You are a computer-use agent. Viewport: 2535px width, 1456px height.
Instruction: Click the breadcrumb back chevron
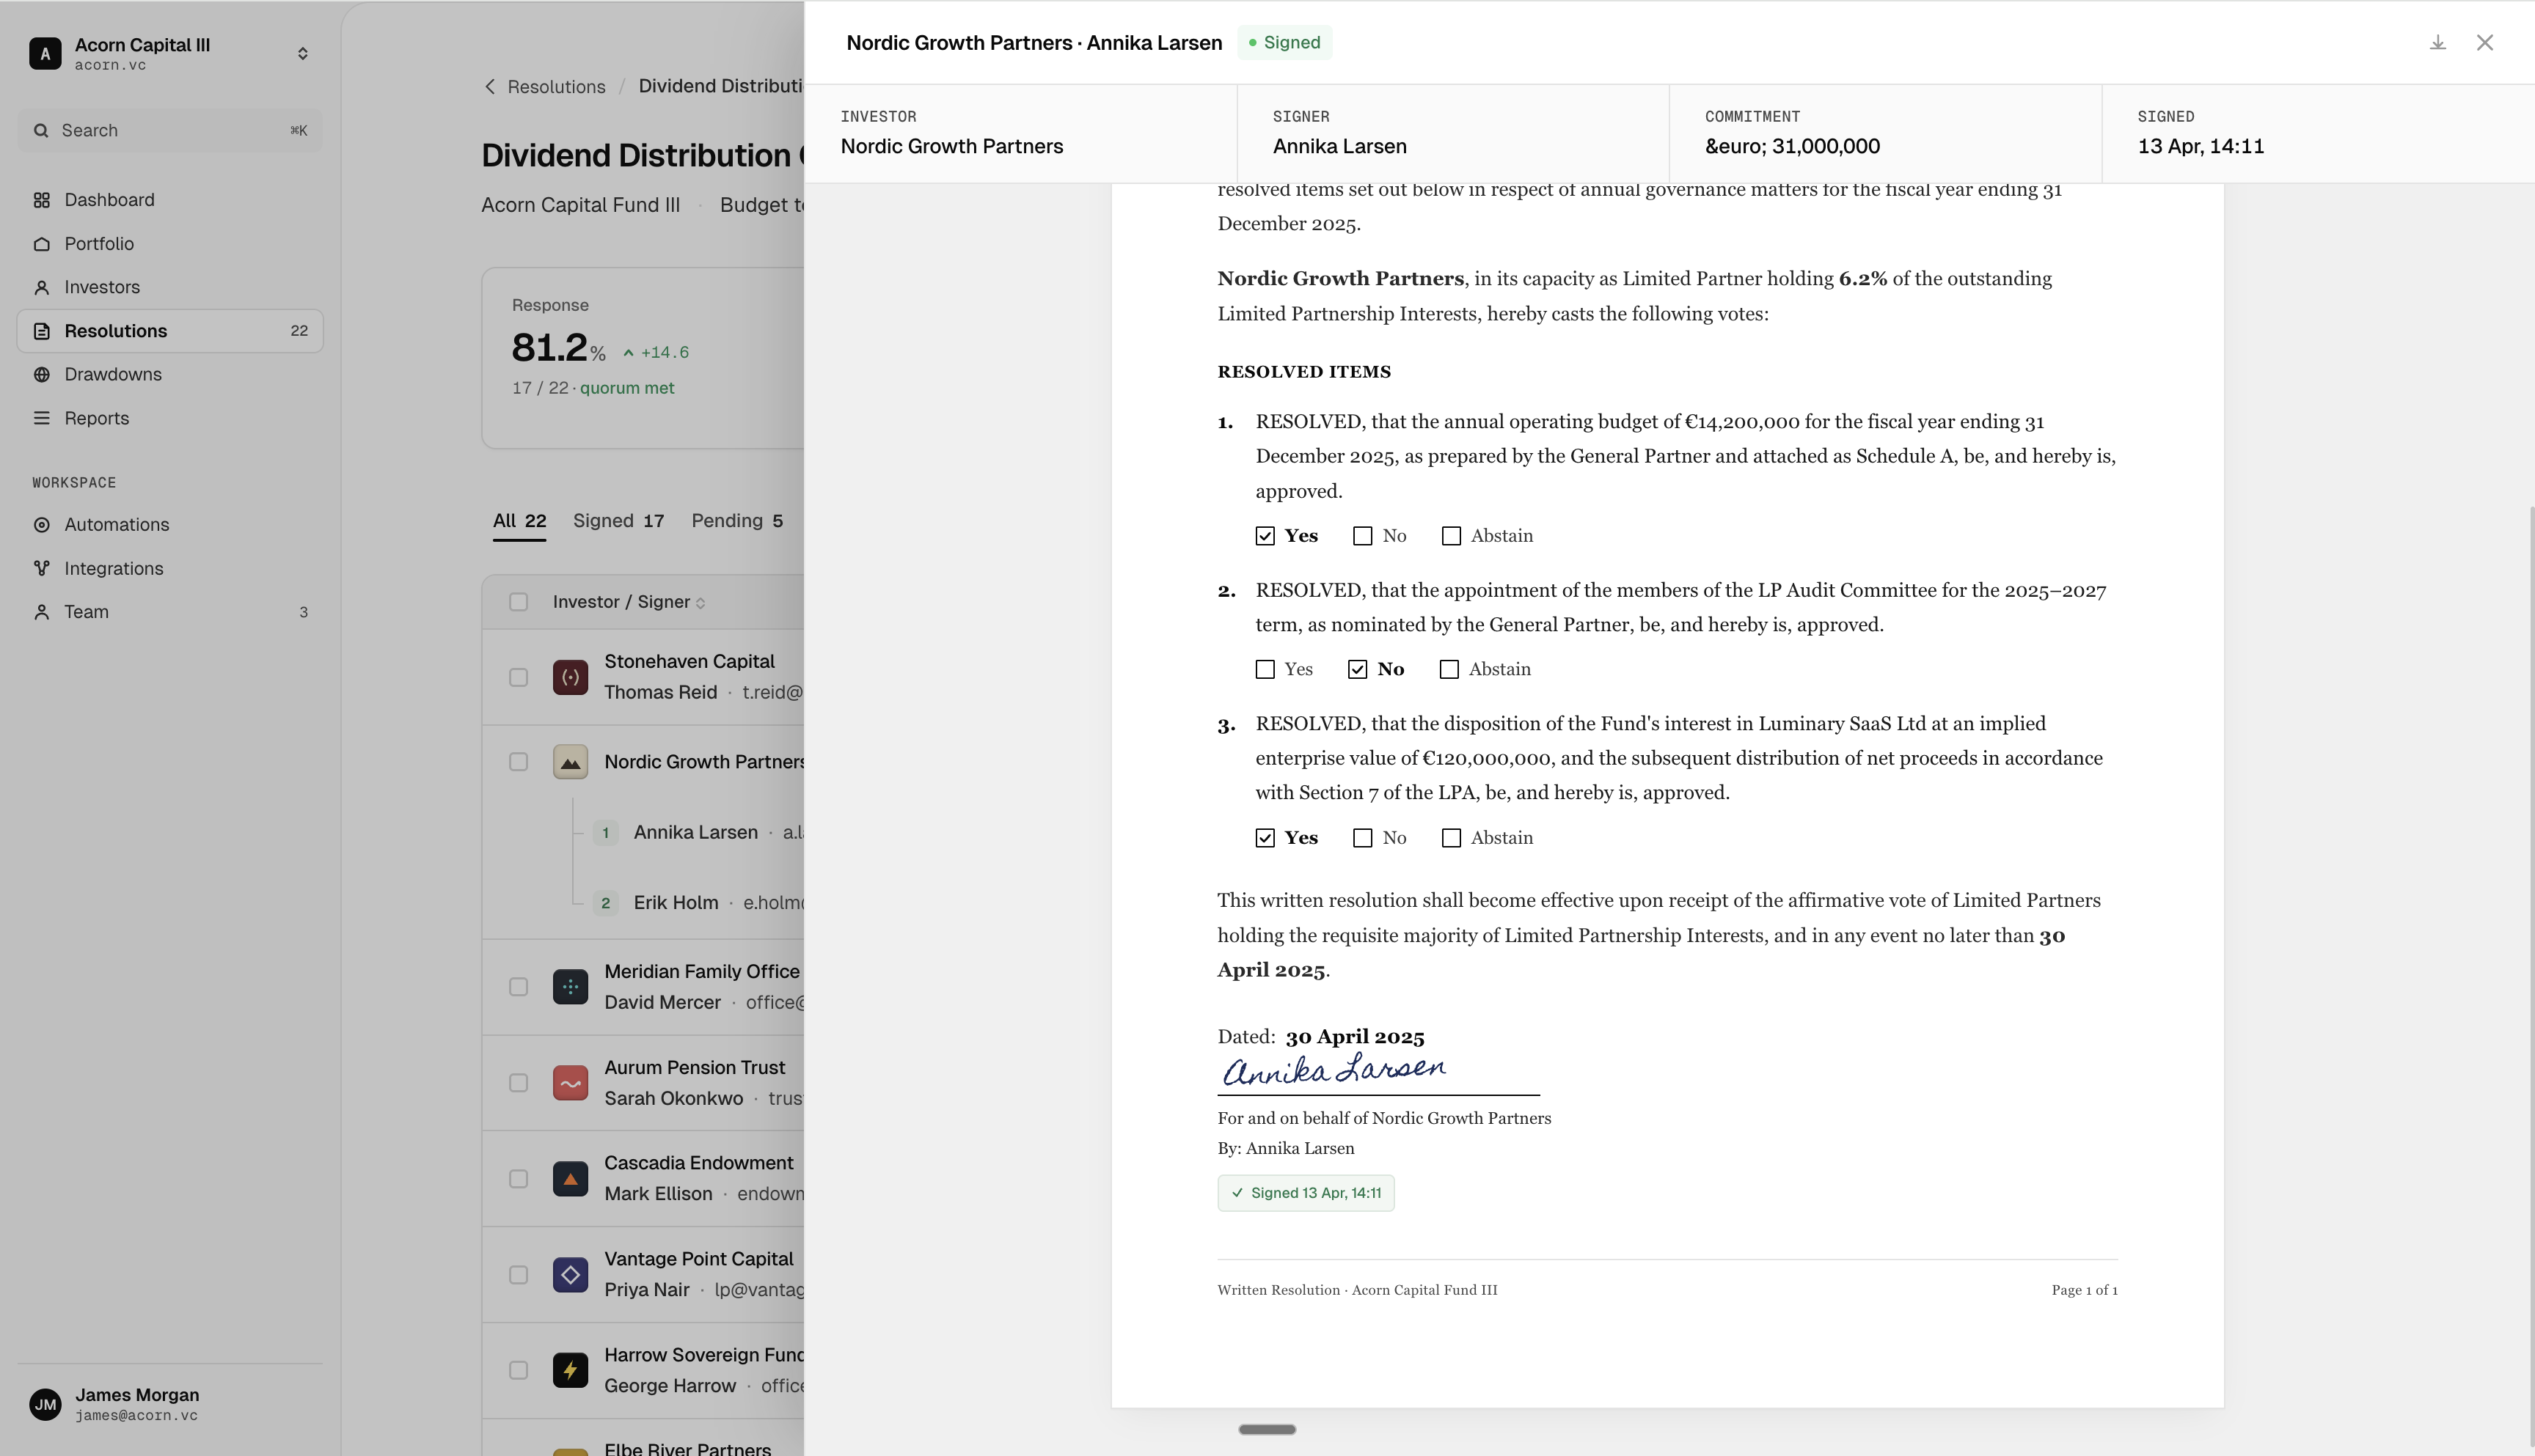[489, 87]
